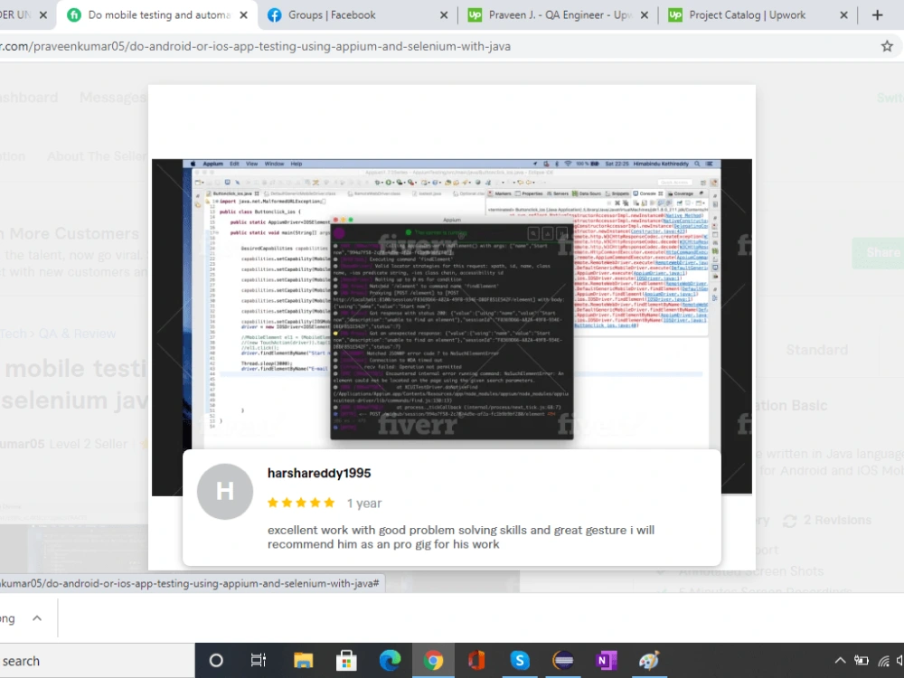Bookmark this page with the star icon
Image resolution: width=904 pixels, height=678 pixels.
tap(887, 46)
